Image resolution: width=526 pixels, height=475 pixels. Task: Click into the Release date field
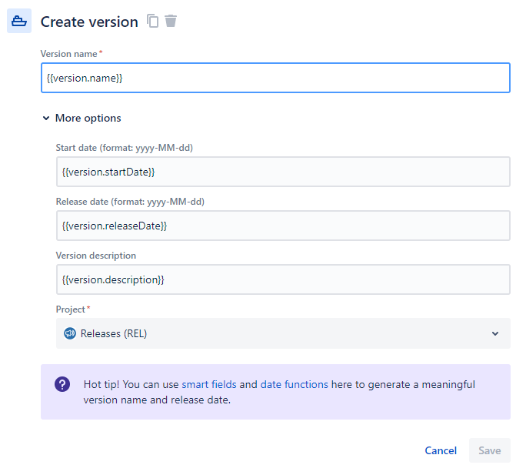click(283, 226)
